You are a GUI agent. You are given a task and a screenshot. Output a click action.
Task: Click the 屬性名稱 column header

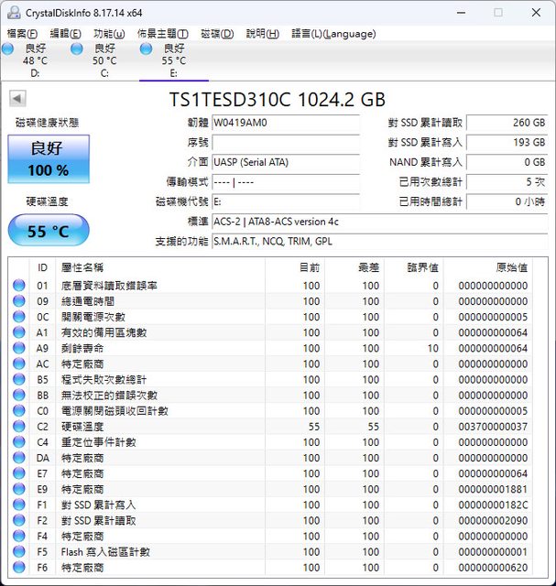[160, 267]
